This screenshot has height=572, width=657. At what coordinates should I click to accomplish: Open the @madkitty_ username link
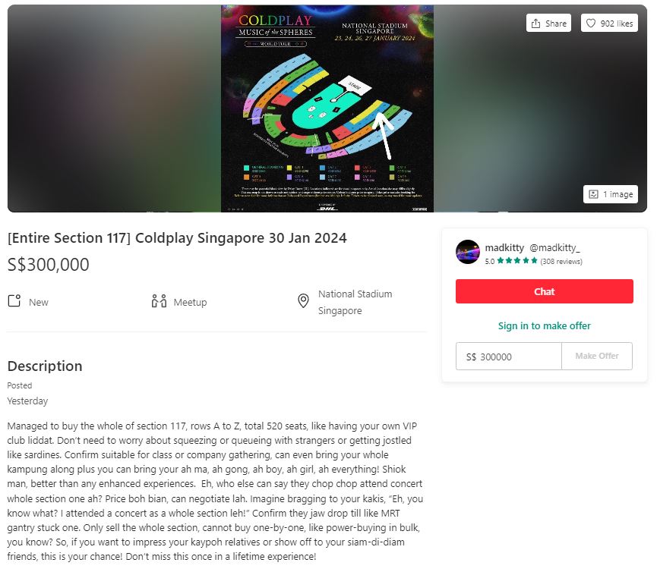[x=554, y=248]
